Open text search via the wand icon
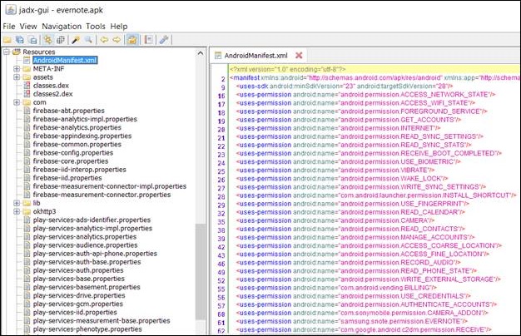Image resolution: width=521 pixels, height=336 pixels. [76, 39]
